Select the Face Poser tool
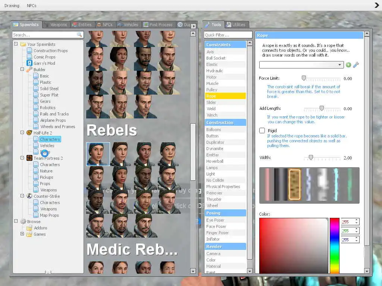The image size is (382, 286). 225,226
